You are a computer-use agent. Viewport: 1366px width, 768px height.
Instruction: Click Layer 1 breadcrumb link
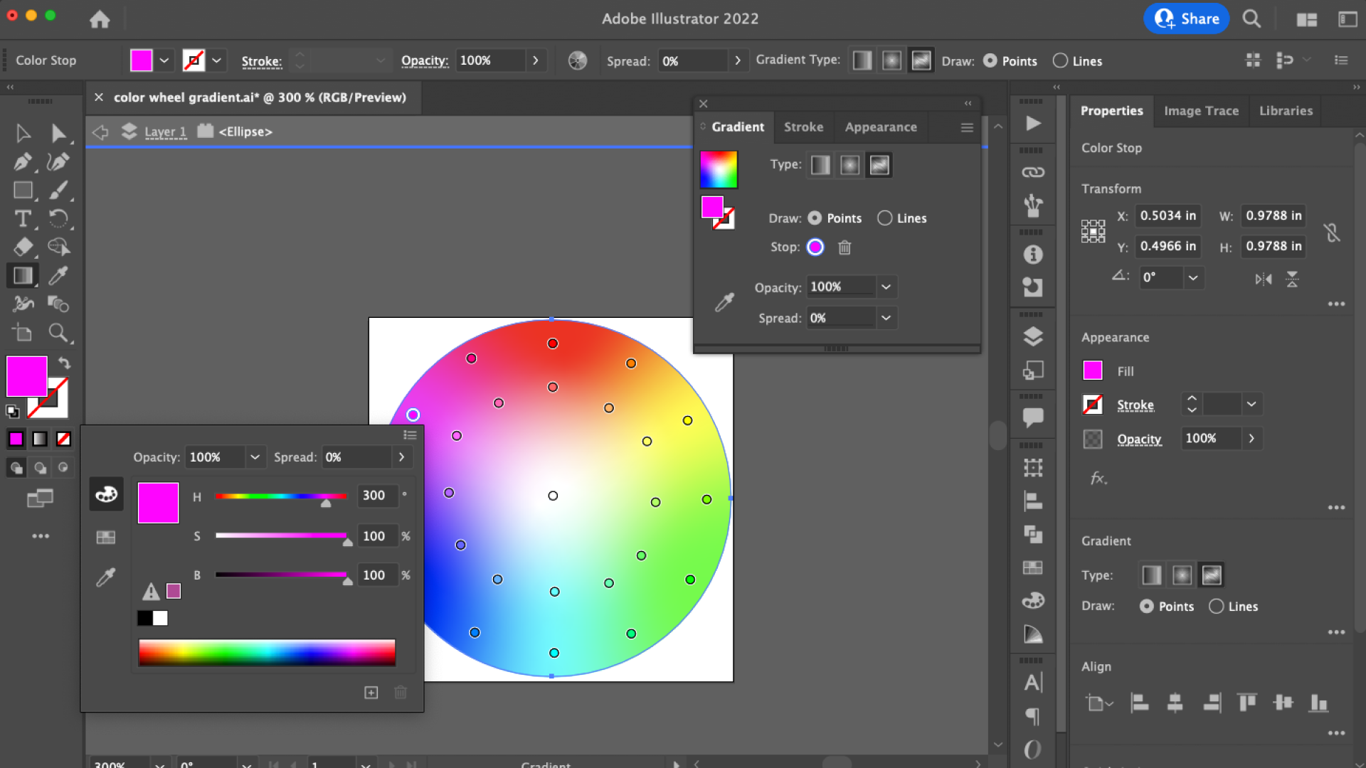[x=165, y=132]
